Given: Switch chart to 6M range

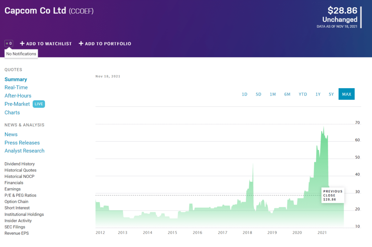Looking at the screenshot, I should [x=287, y=94].
